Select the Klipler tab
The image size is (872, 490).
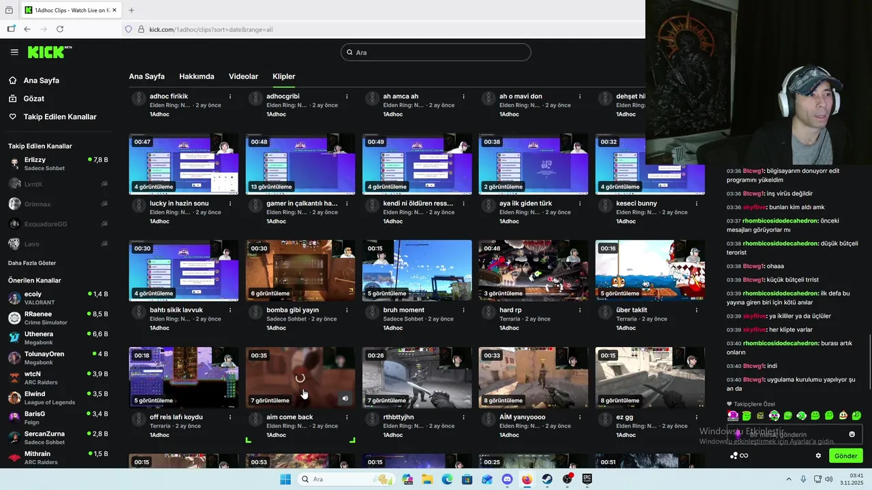coord(284,76)
